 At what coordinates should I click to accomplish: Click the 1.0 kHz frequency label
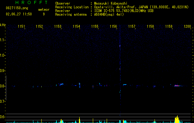(2, 55)
